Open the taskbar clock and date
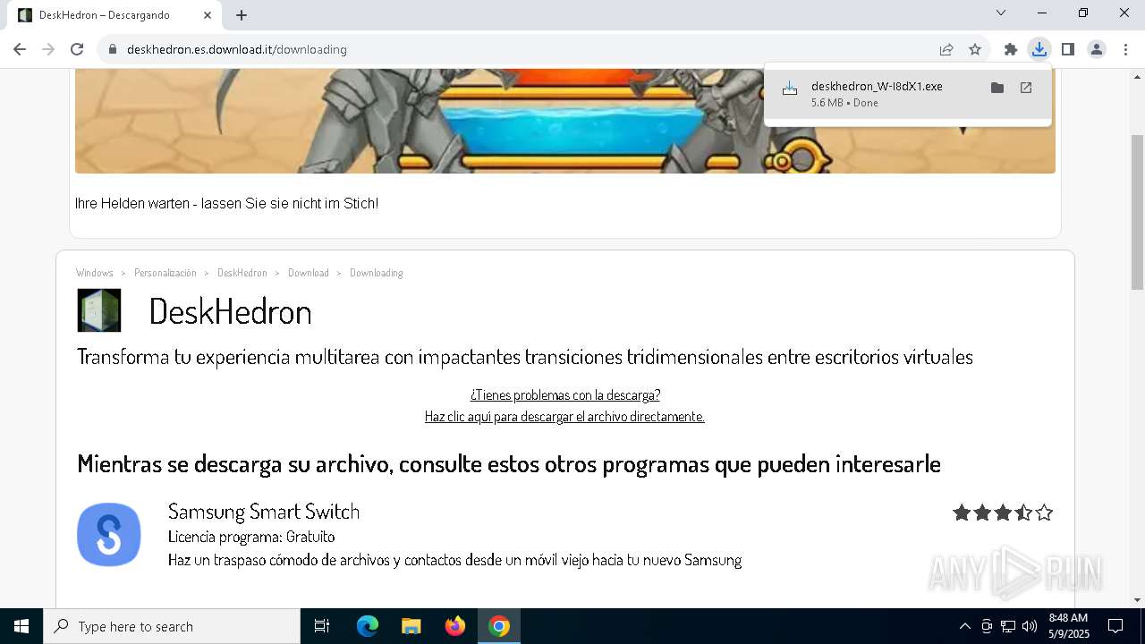The image size is (1145, 644). [1068, 626]
